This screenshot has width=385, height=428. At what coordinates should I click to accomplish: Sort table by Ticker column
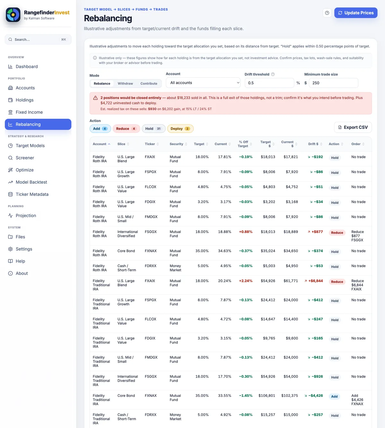click(x=152, y=144)
